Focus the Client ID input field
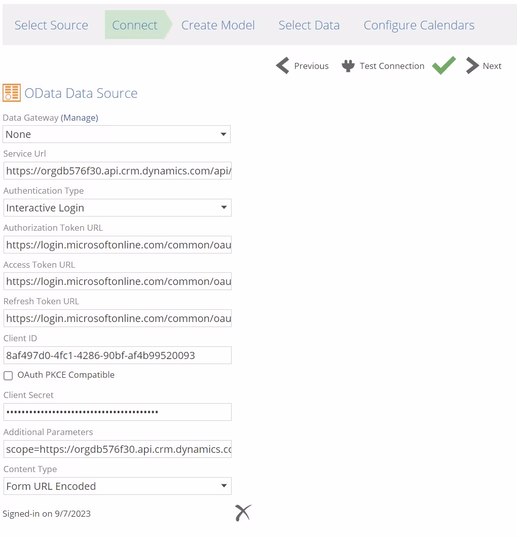The height and width of the screenshot is (538, 517). coord(117,355)
